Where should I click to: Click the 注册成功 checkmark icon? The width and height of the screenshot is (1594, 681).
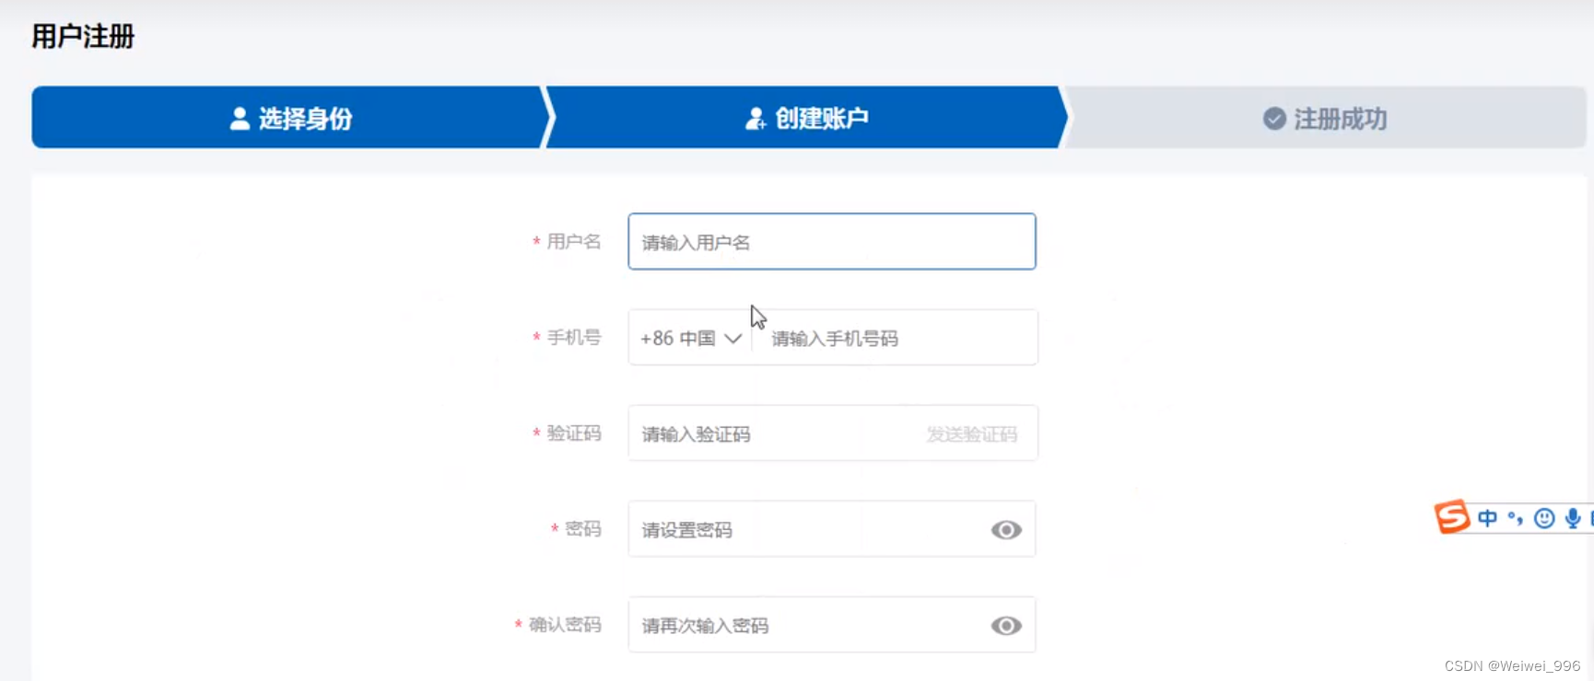[1274, 119]
